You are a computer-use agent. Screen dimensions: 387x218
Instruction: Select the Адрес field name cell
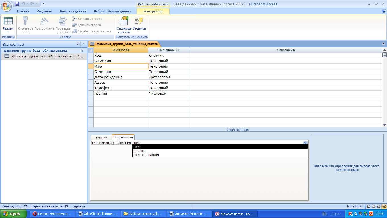click(121, 83)
